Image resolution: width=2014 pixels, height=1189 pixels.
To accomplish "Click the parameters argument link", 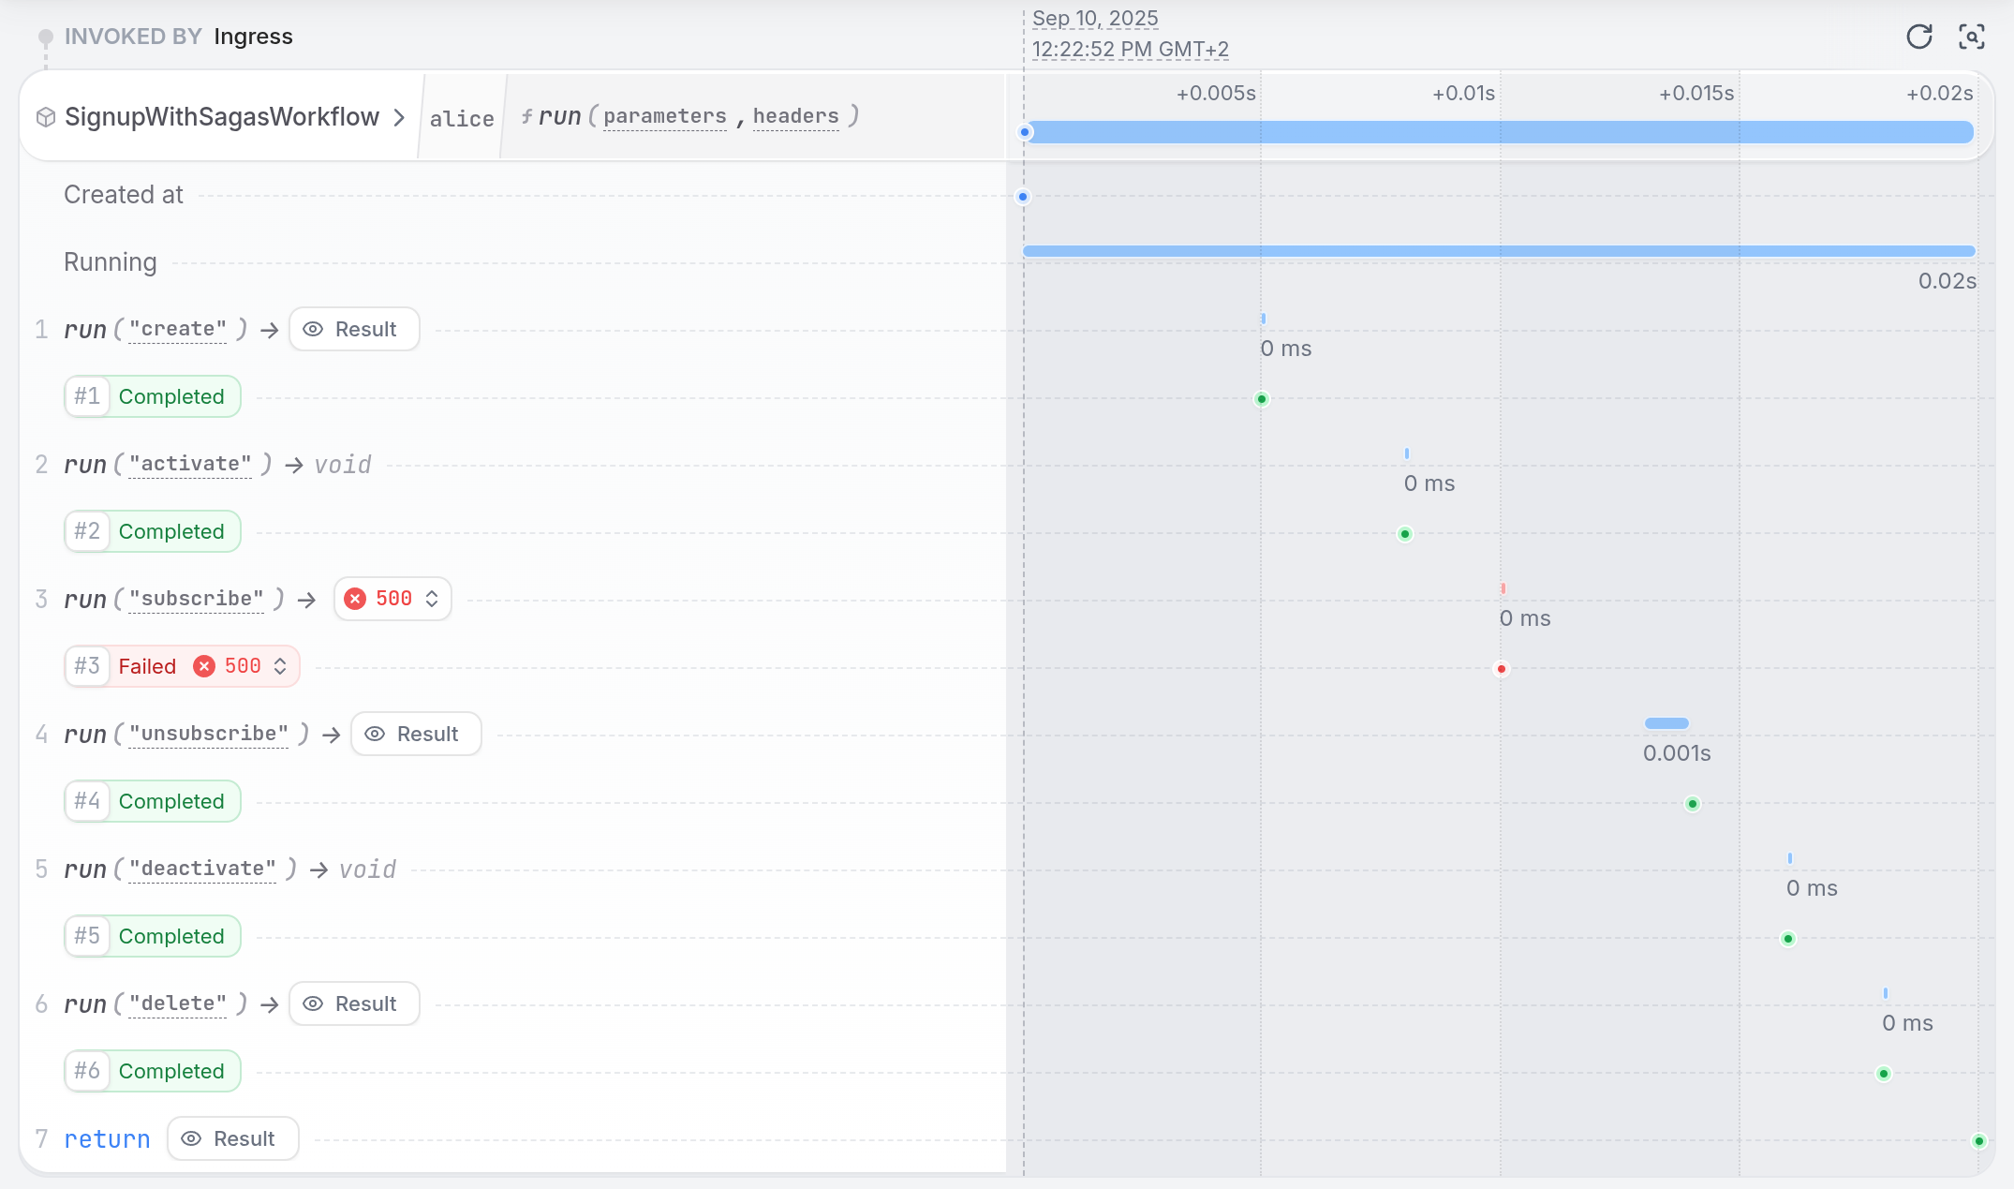I will click(x=664, y=116).
